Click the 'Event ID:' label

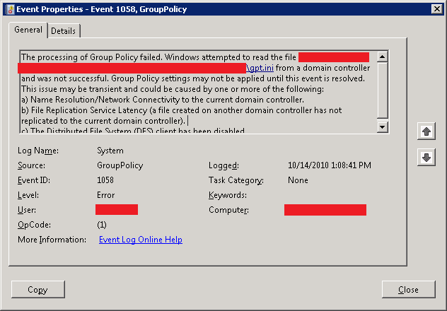[x=34, y=180]
